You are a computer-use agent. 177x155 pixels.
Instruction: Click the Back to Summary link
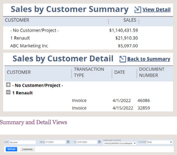click(x=149, y=59)
